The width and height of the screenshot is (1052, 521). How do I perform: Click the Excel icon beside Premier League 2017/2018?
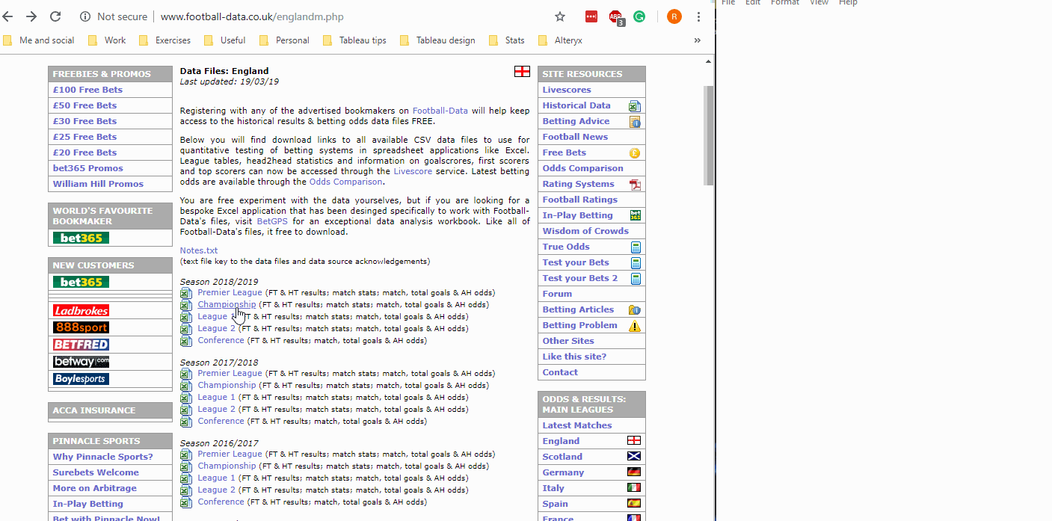(186, 374)
